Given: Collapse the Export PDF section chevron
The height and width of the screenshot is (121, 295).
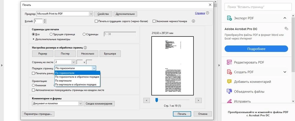Looking at the screenshot, I should pyautogui.click(x=285, y=18).
